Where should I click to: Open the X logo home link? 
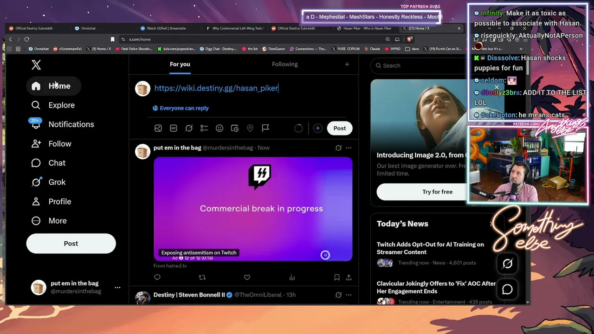(36, 65)
